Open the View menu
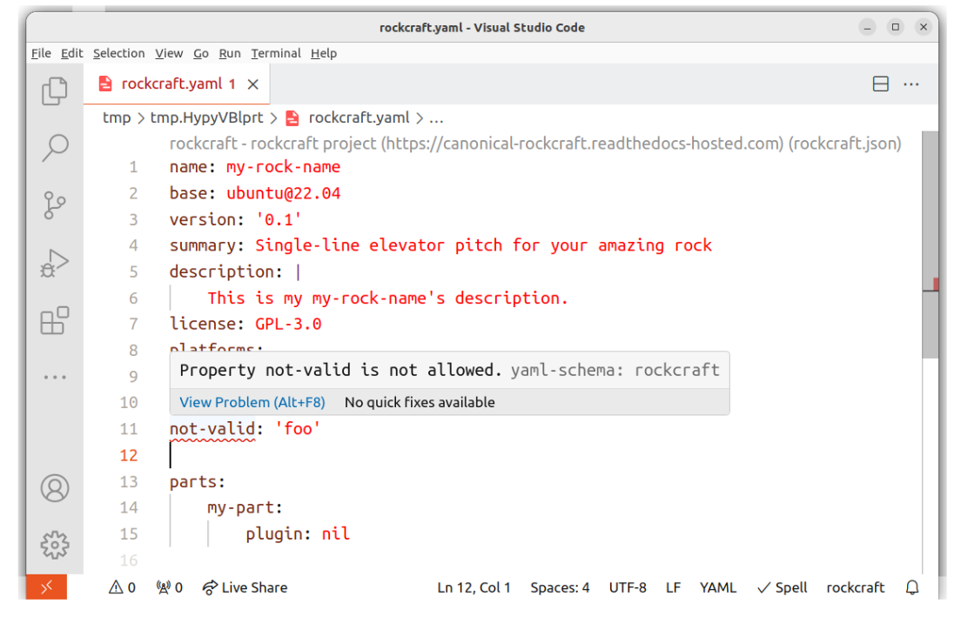The height and width of the screenshot is (617, 961). tap(169, 53)
